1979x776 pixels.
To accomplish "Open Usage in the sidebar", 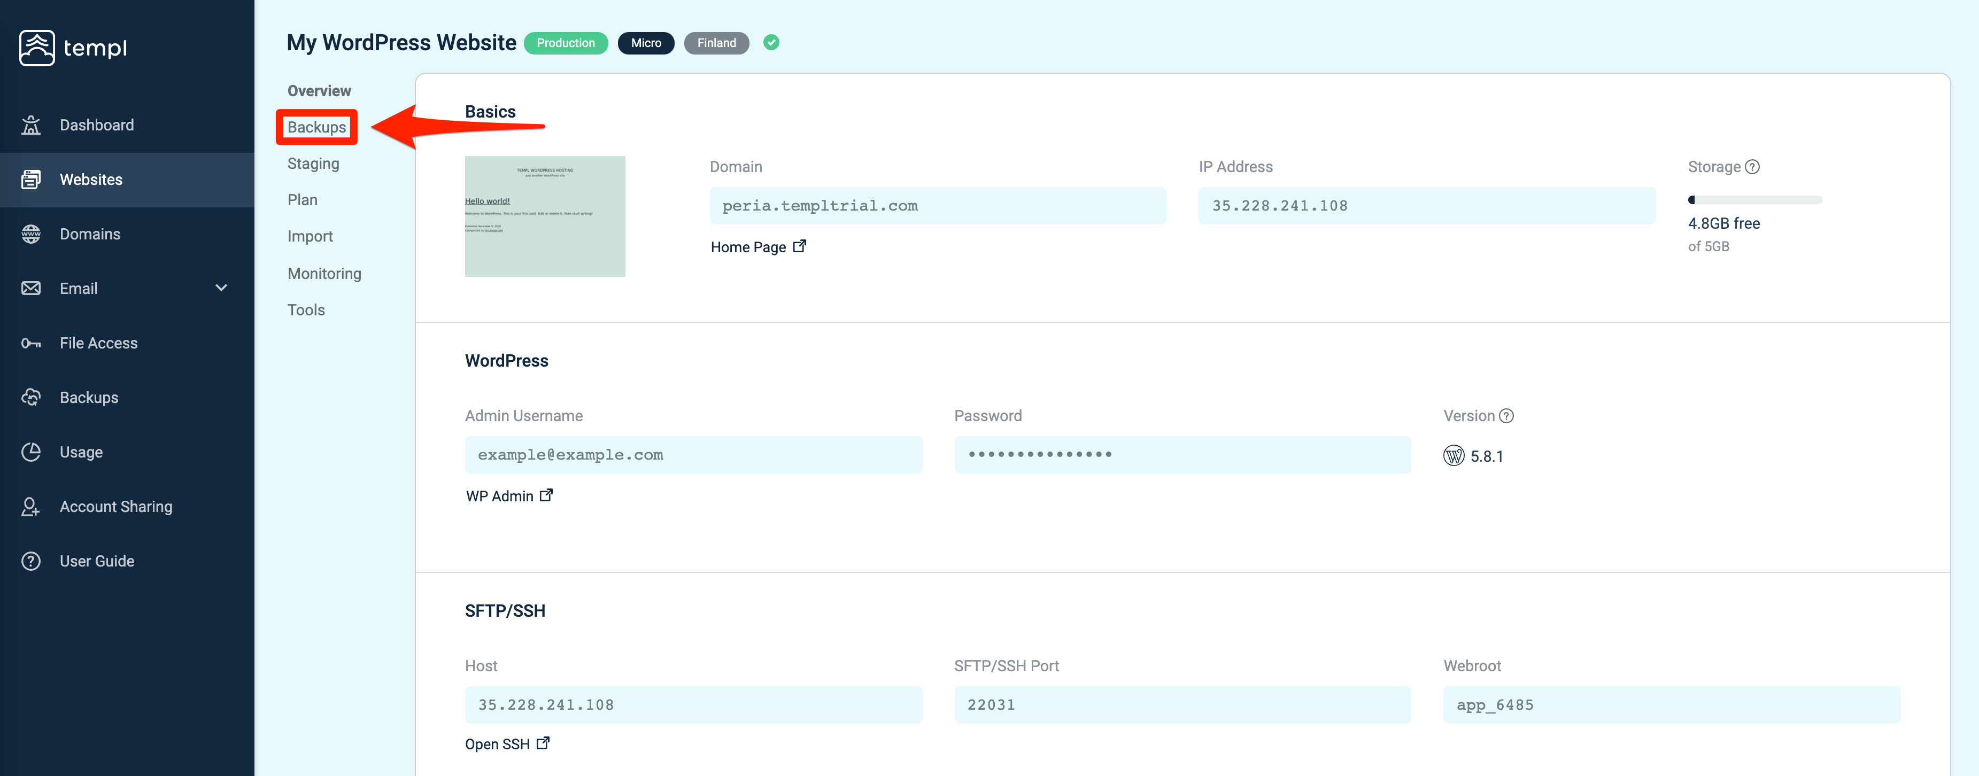I will (x=127, y=452).
